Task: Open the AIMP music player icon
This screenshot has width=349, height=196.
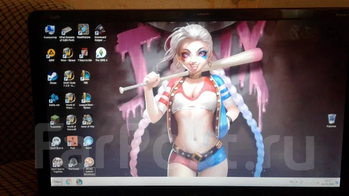Action: point(51,55)
